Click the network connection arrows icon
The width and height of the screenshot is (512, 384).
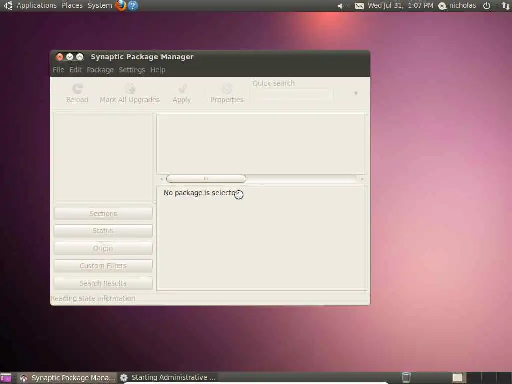(506, 6)
